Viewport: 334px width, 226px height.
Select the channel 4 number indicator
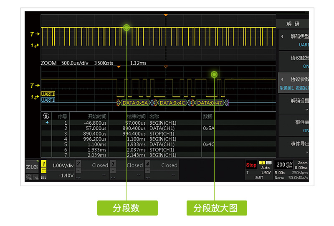pos(148,164)
